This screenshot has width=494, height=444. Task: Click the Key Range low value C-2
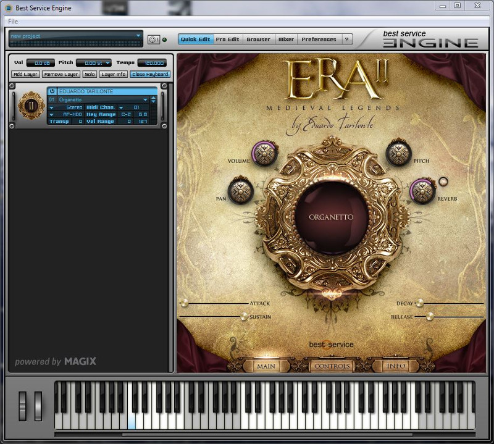tap(127, 114)
